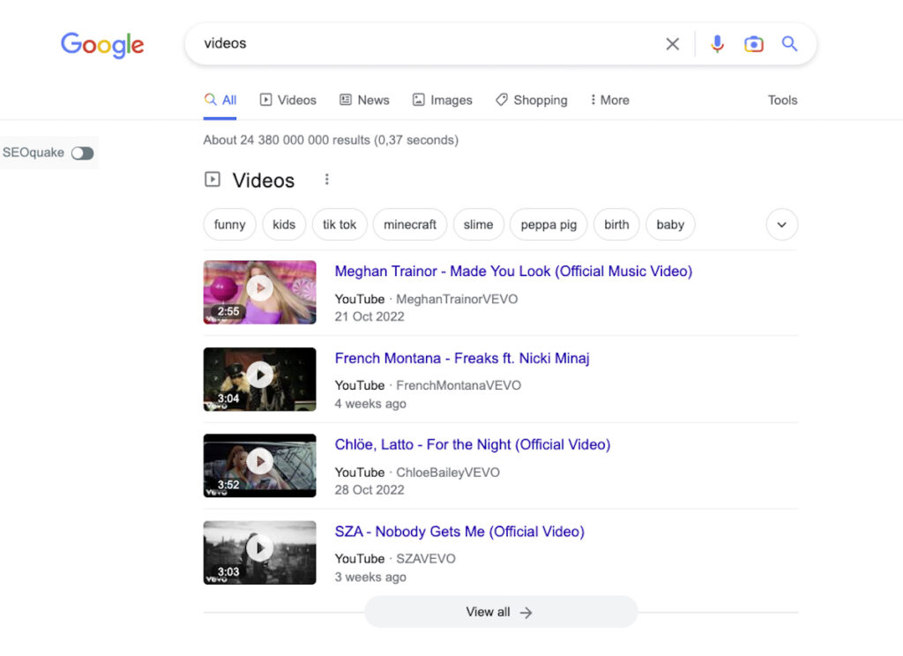This screenshot has height=656, width=903.
Task: Click the 28 Oct 2022 date
Action: (369, 489)
